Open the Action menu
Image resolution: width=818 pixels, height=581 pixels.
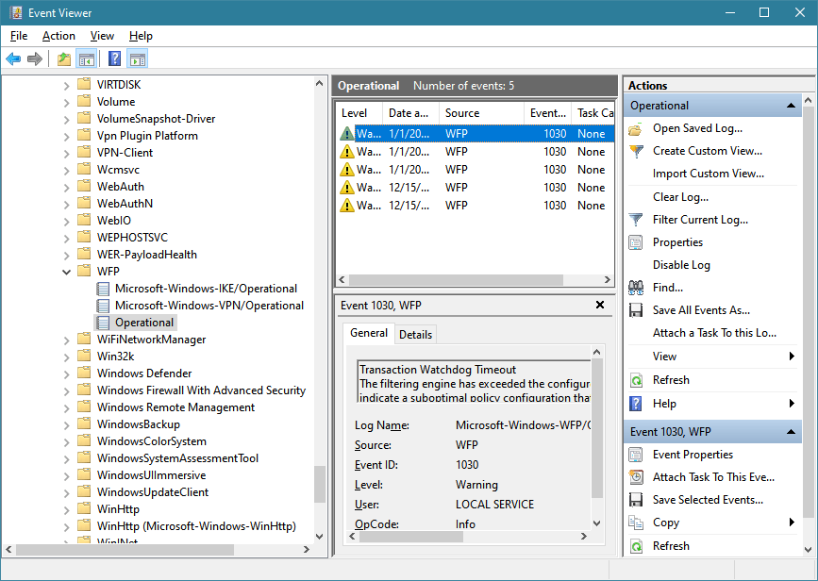pyautogui.click(x=58, y=36)
